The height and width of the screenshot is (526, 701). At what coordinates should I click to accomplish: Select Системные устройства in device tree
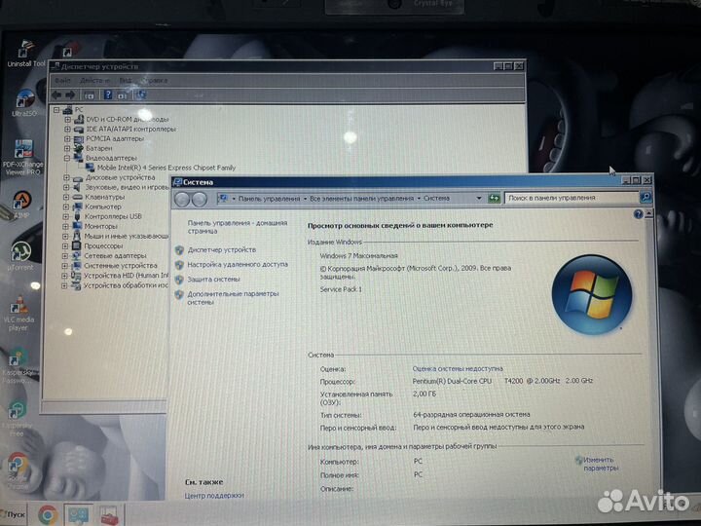(121, 266)
